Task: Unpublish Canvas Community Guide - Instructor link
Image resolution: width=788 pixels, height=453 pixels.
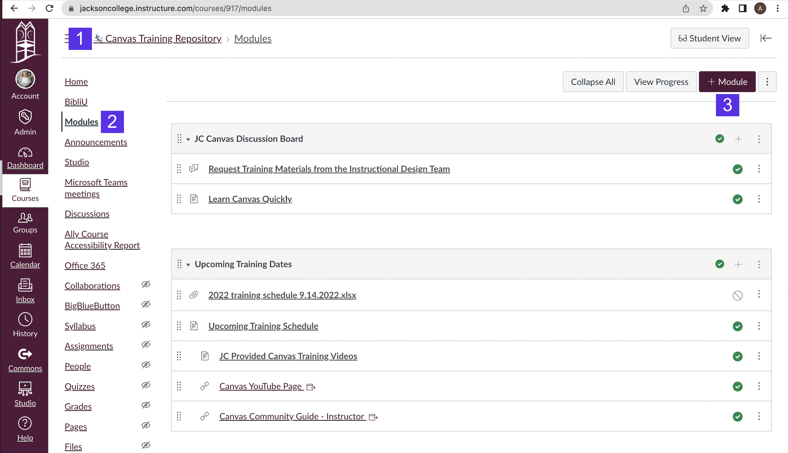Action: [x=738, y=417]
